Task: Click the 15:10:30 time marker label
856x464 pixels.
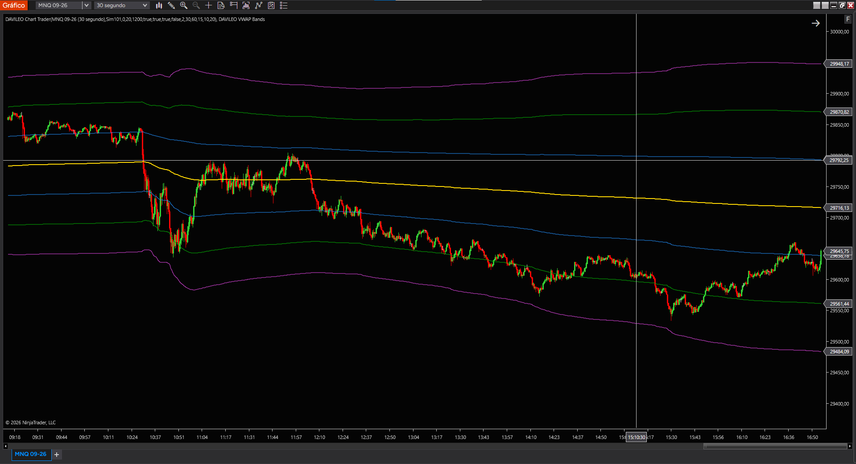Action: coord(637,437)
